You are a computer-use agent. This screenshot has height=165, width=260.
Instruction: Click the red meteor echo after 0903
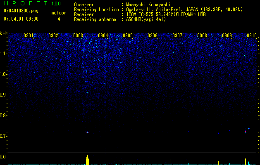point(88,132)
